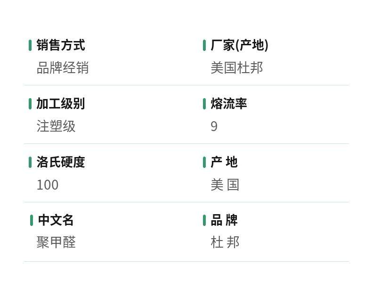Click the 熔流率 heading
Viewport: 372px width, 283px height.
[229, 104]
